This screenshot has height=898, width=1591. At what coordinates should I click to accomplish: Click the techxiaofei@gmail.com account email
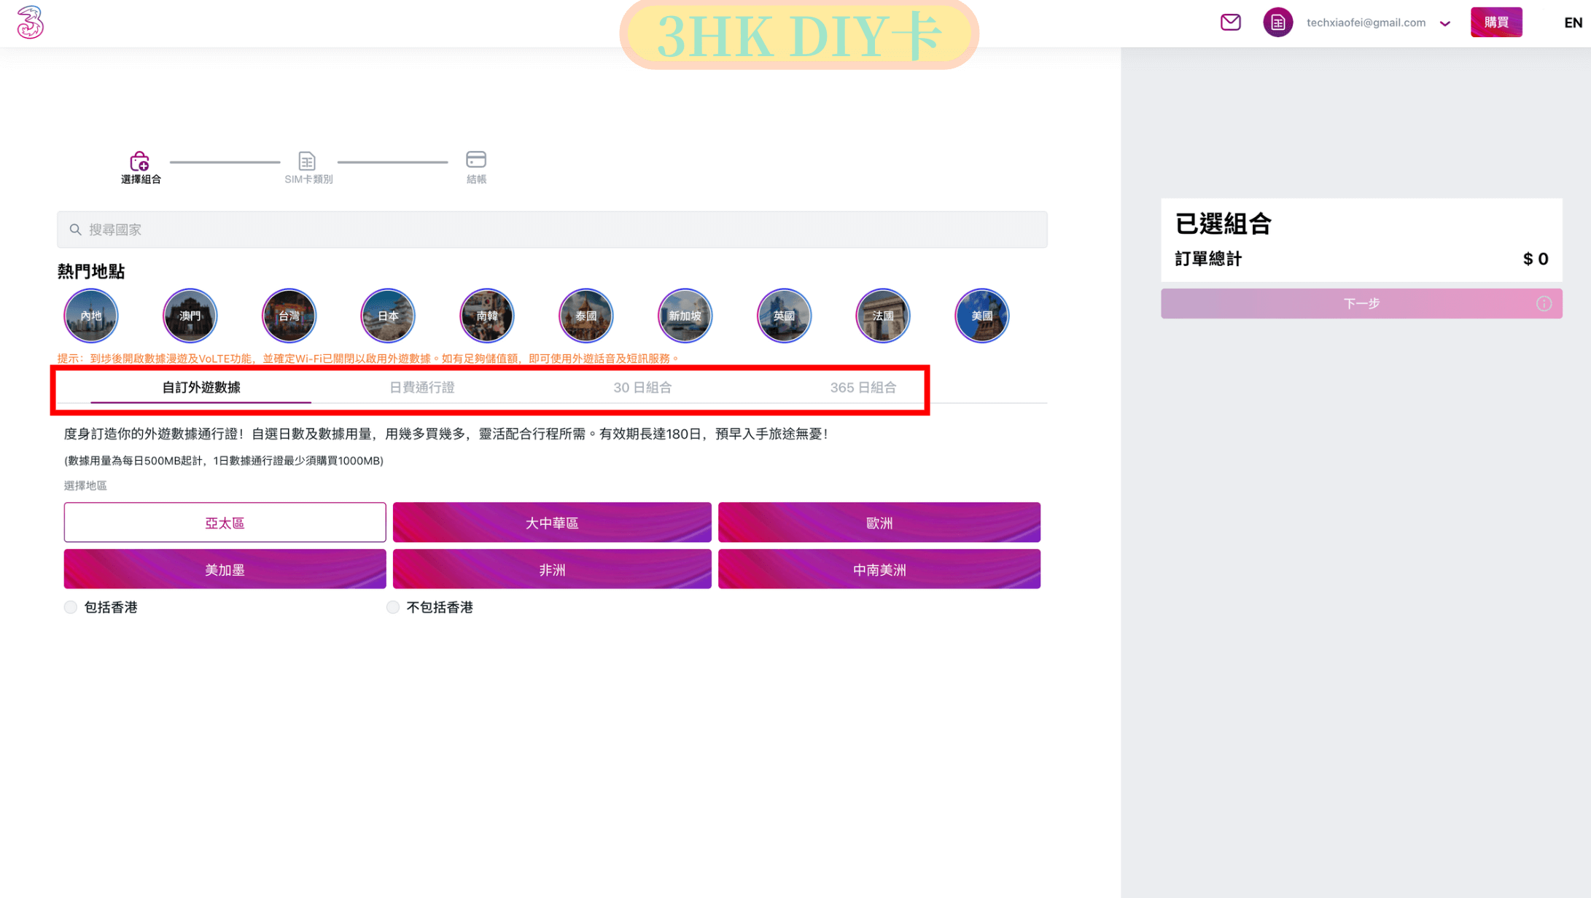(1366, 23)
